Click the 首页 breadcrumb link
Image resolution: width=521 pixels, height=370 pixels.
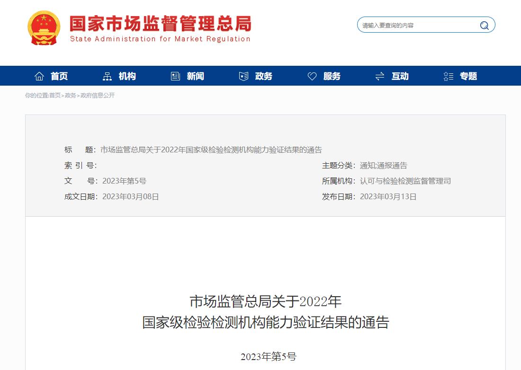pos(55,96)
